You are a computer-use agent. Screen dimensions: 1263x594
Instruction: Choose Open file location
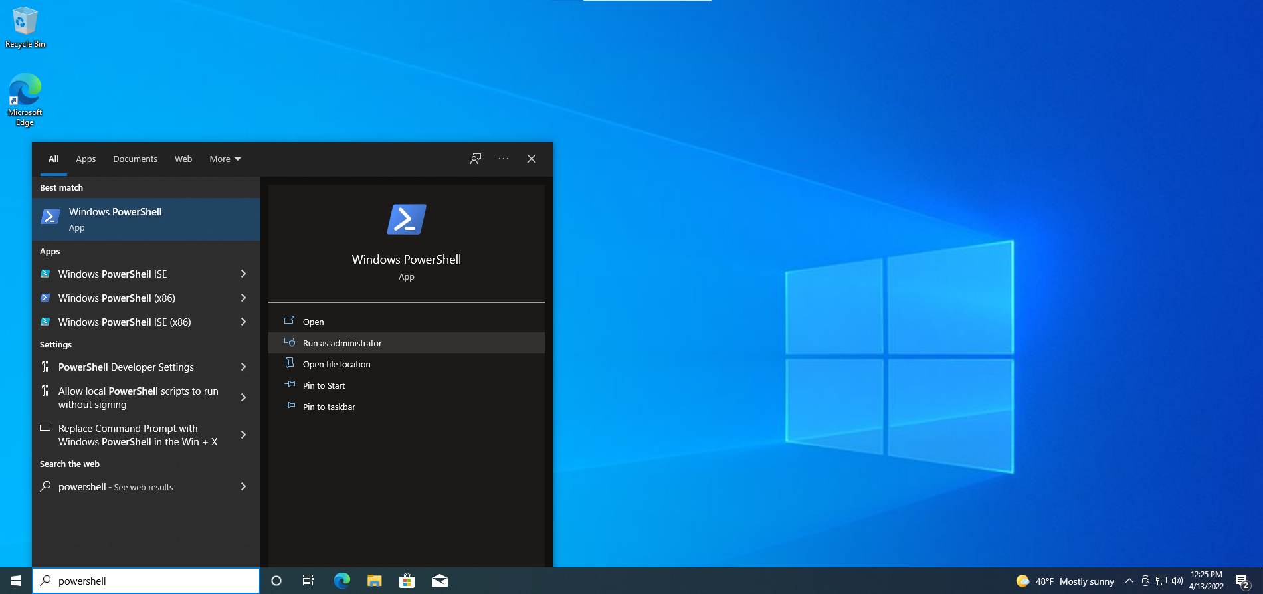click(336, 364)
